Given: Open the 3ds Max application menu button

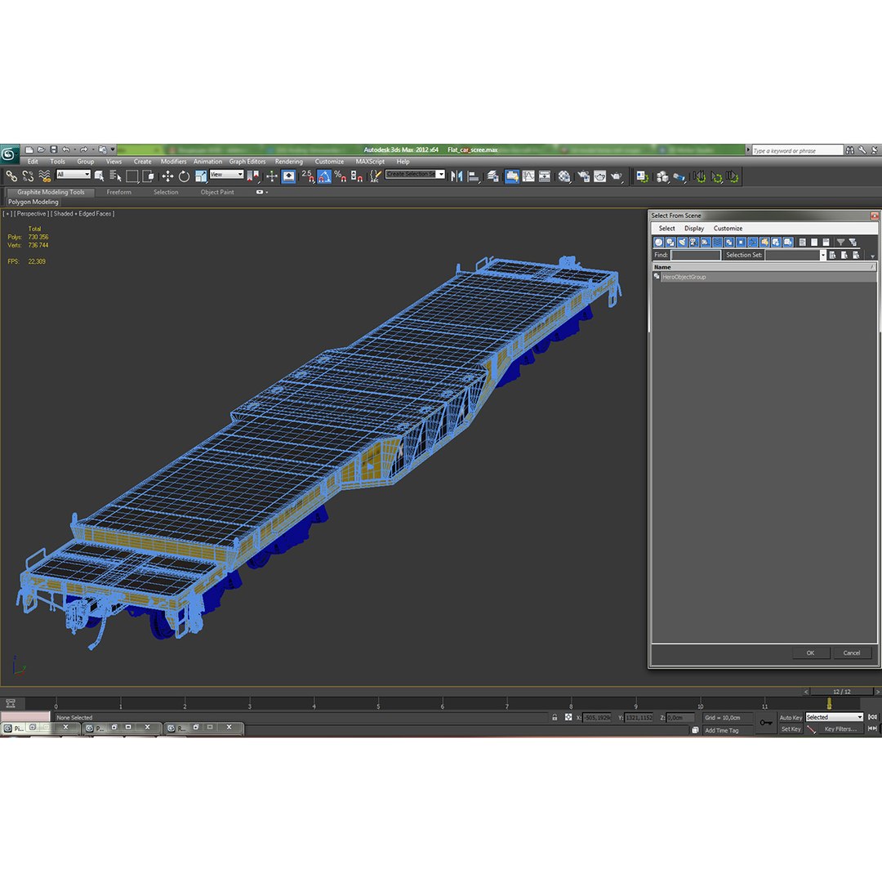Looking at the screenshot, I should pyautogui.click(x=9, y=154).
